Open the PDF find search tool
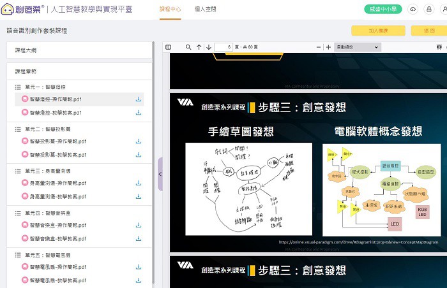The height and width of the screenshot is (288, 447). click(188, 47)
